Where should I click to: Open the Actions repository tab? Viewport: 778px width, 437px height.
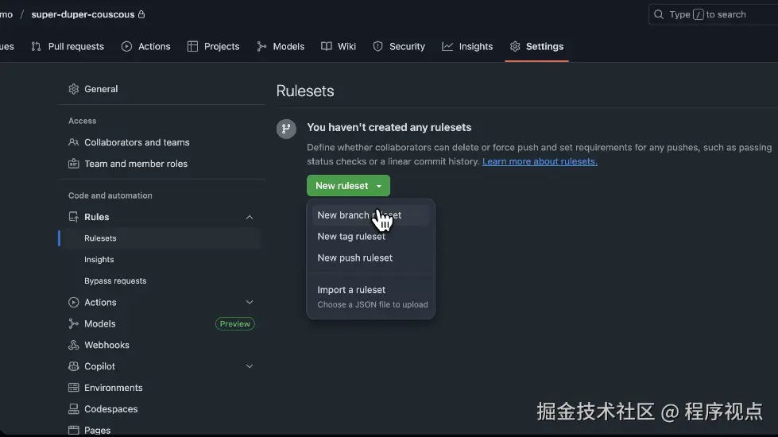point(146,46)
